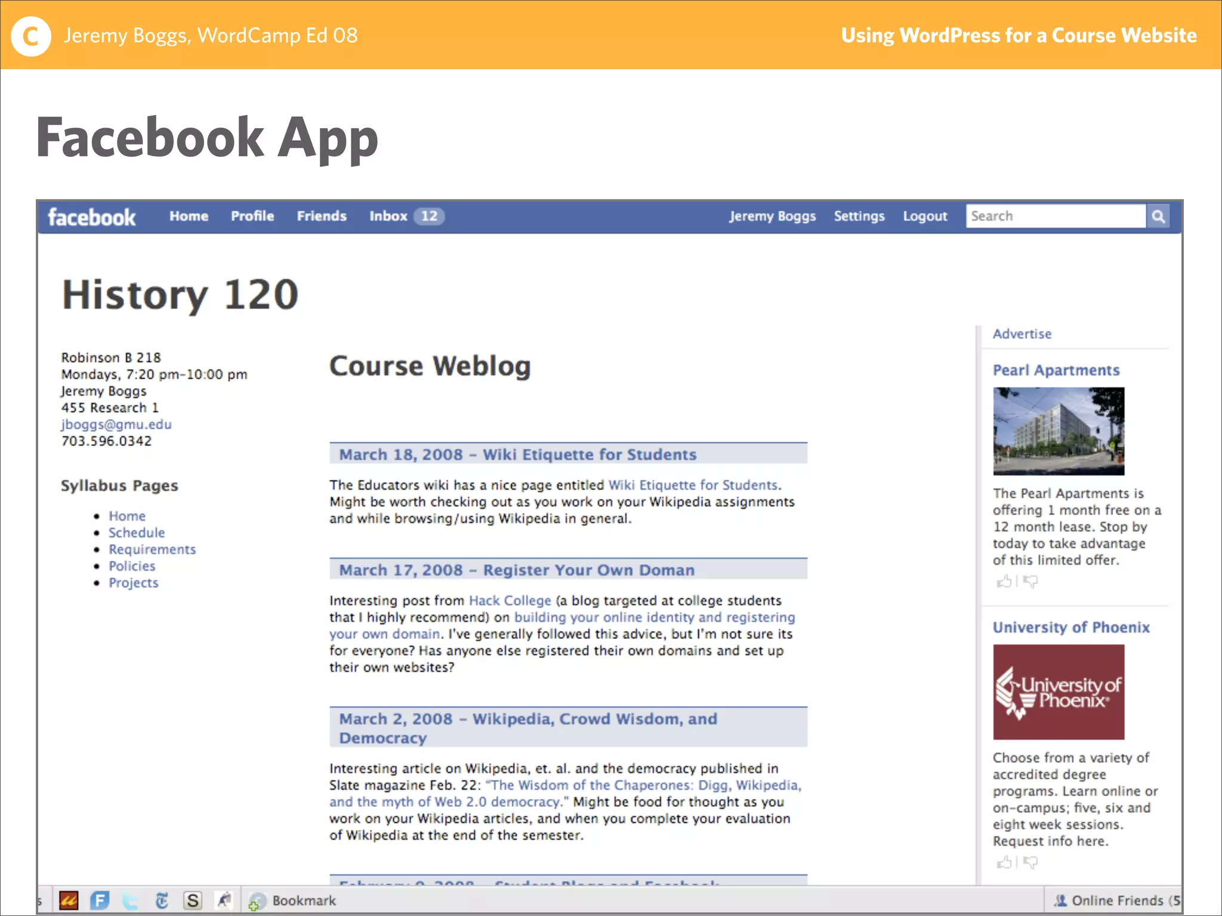Viewport: 1222px width, 916px height.
Task: Open the Register Your Own Doman post
Action: [517, 570]
